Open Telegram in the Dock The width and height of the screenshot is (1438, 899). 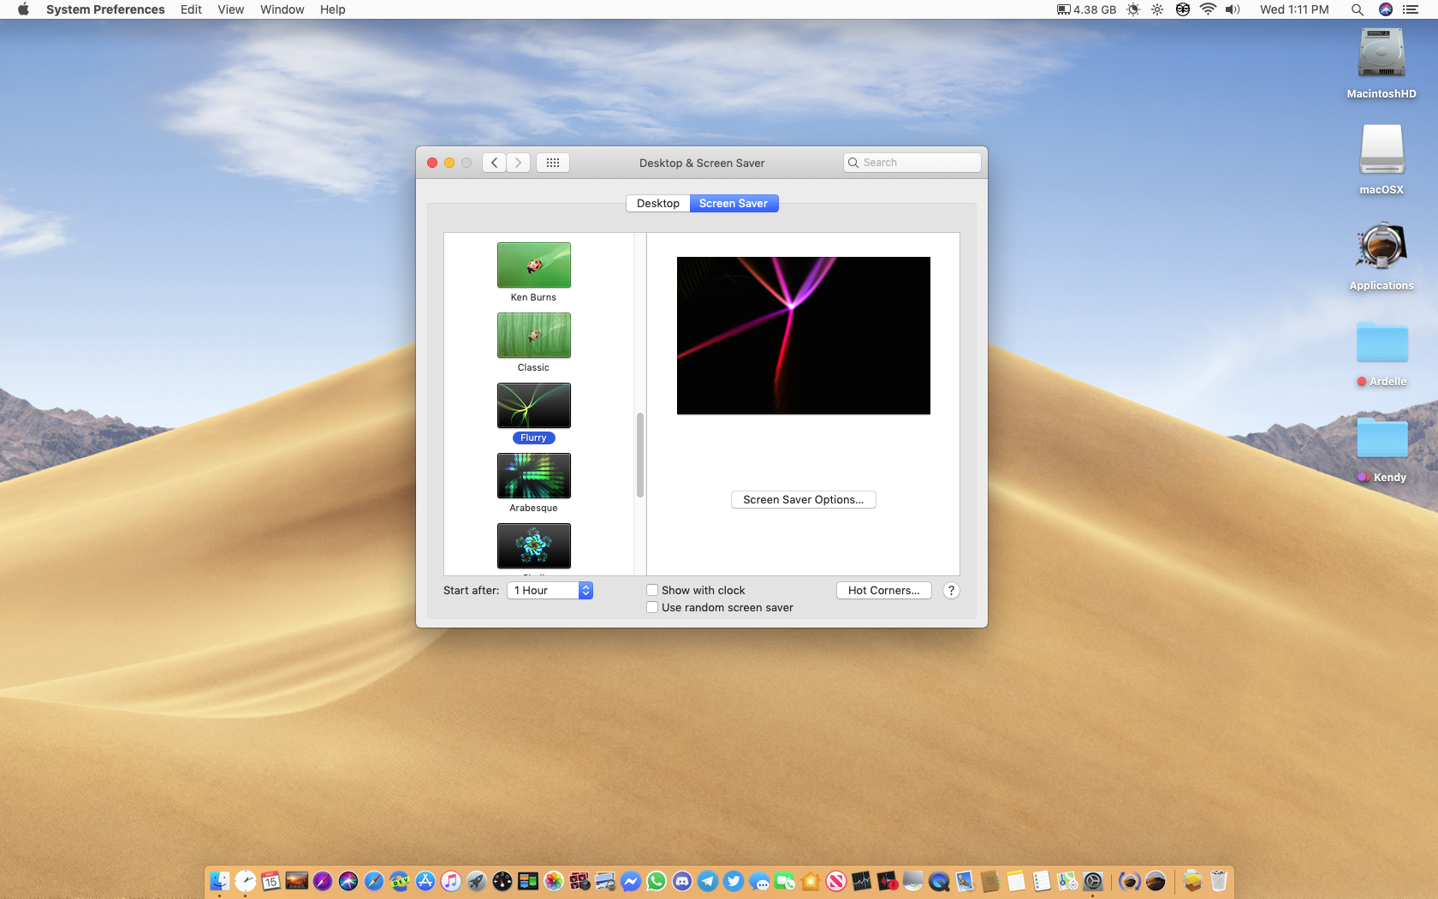(x=708, y=880)
